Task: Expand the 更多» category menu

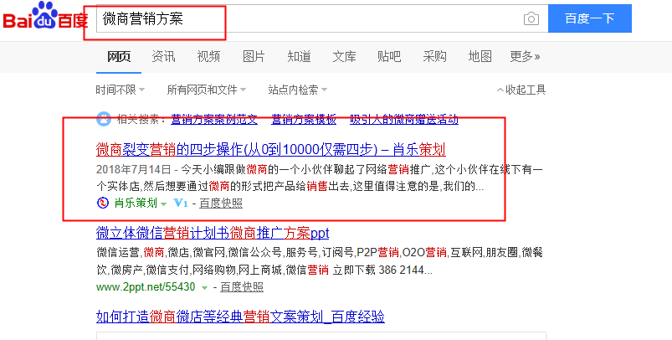Action: coord(525,56)
